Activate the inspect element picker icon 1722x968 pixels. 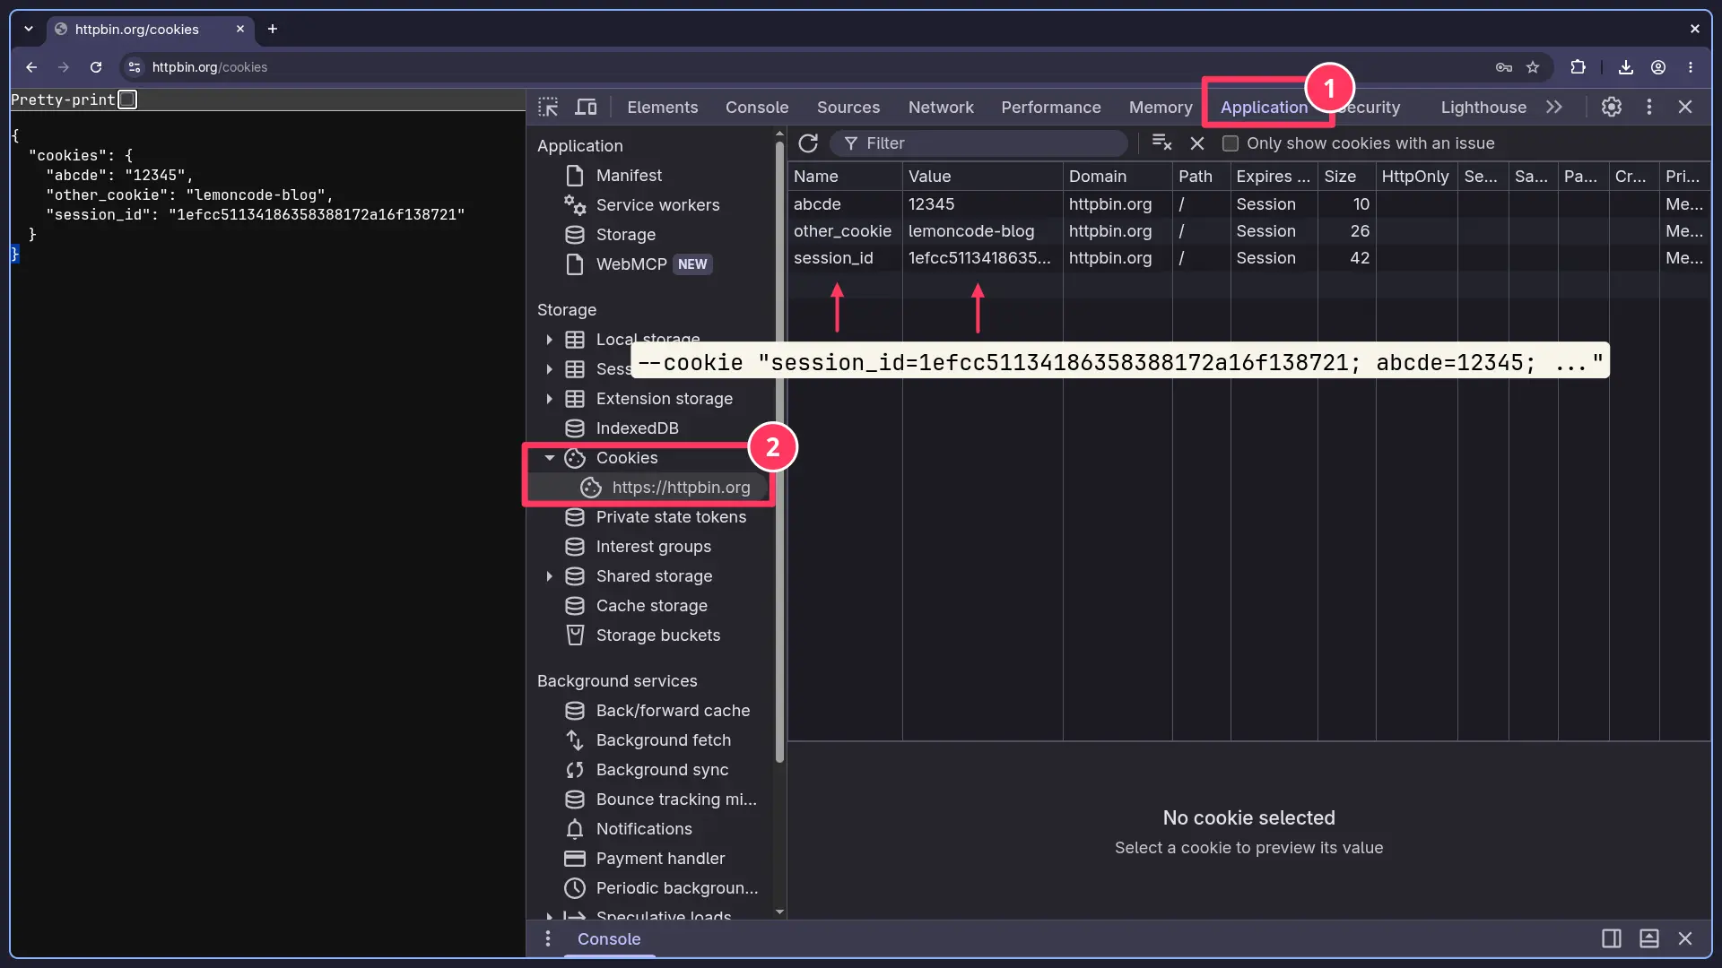[x=548, y=107]
